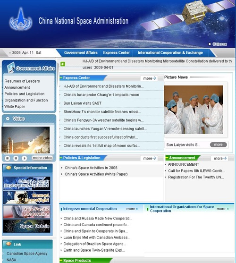
Task: Click the Government Affairs sidebar monitor icon
Action: [x=11, y=68]
